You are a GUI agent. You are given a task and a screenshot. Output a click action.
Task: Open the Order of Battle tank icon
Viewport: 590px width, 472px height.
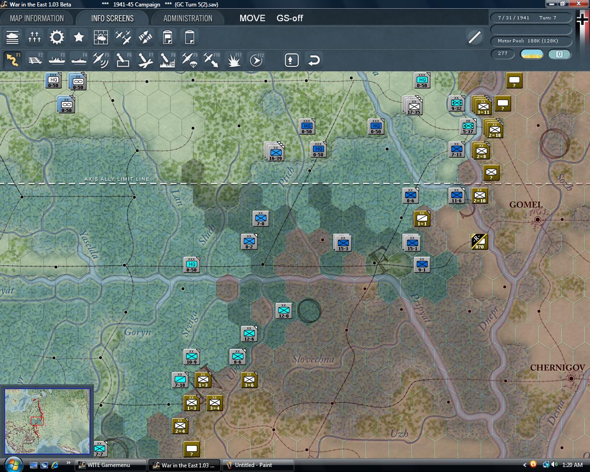pyautogui.click(x=12, y=37)
